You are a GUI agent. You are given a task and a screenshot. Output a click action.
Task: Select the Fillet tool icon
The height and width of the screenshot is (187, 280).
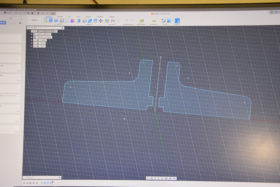pyautogui.click(x=84, y=21)
